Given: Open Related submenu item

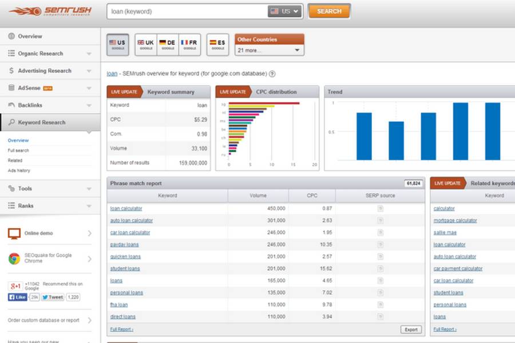Looking at the screenshot, I should point(15,161).
